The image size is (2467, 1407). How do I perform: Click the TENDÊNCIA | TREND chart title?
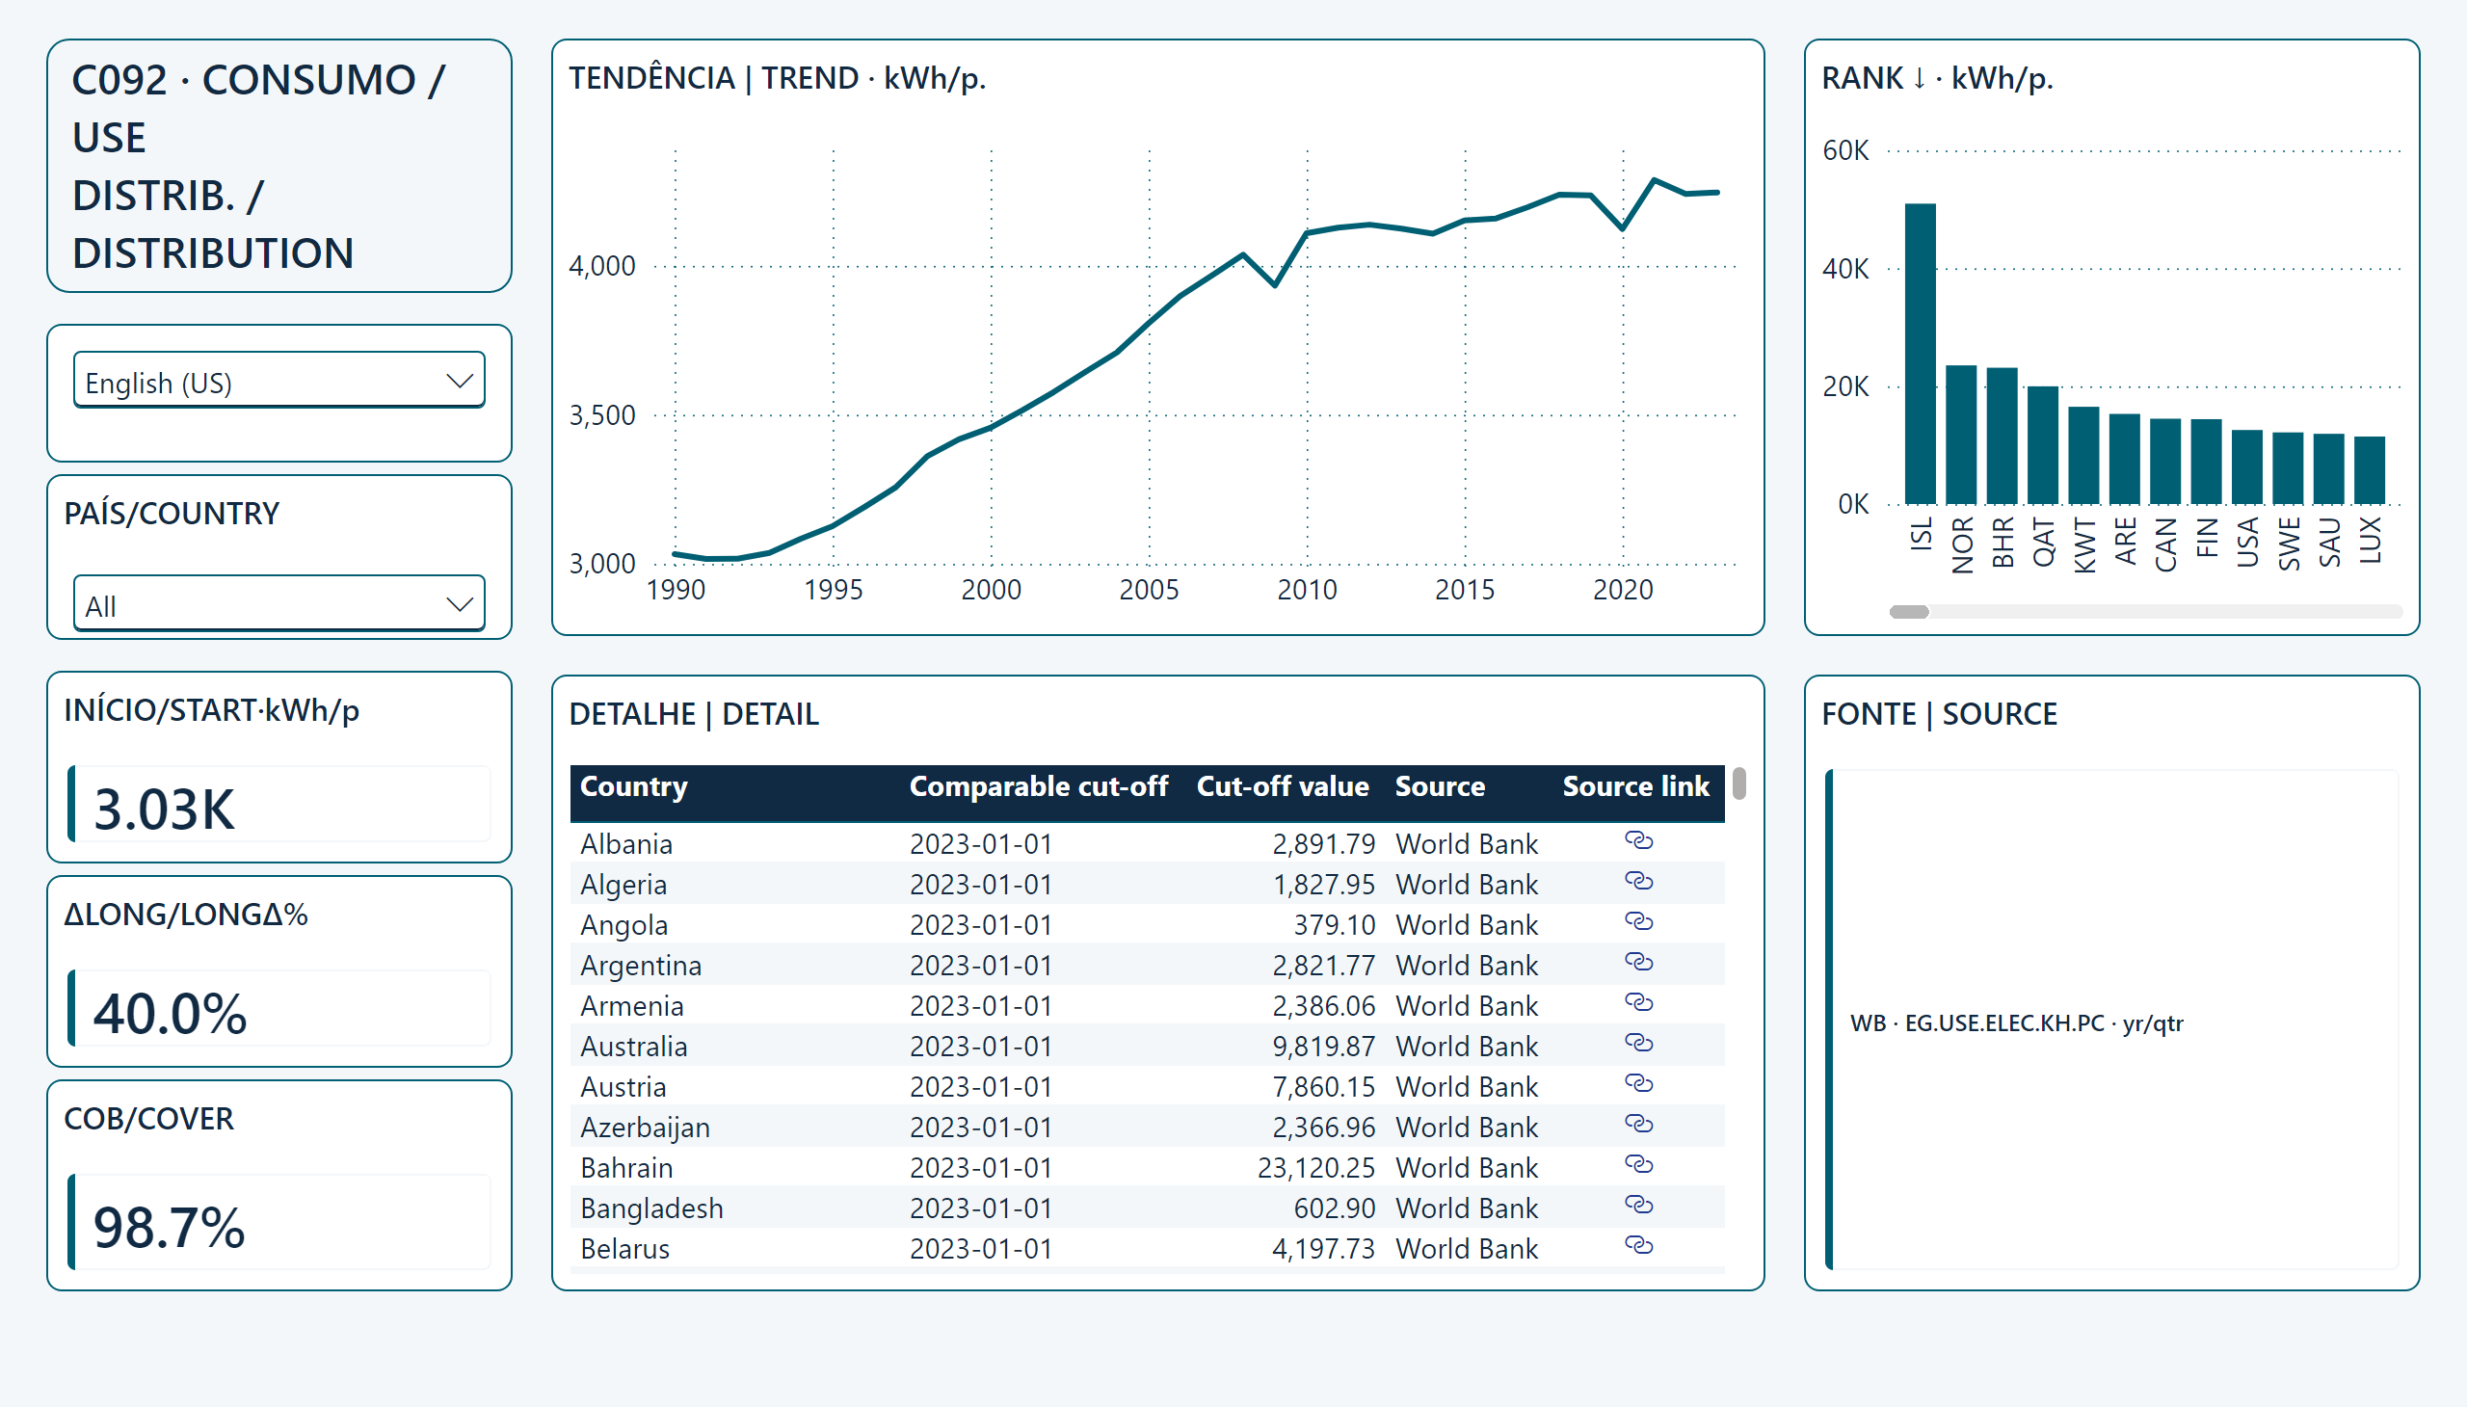(777, 78)
